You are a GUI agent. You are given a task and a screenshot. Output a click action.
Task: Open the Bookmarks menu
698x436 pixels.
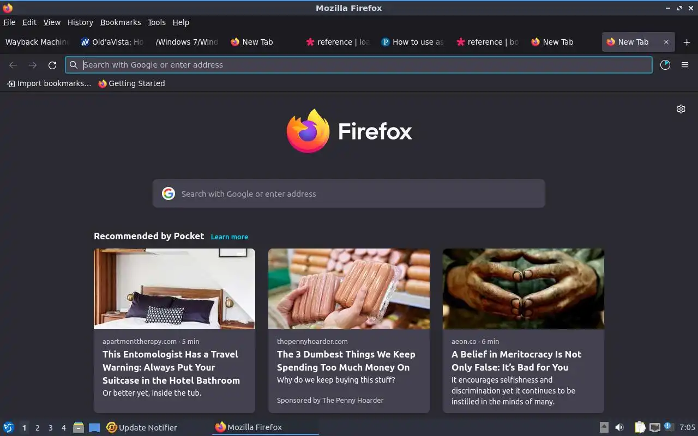click(121, 22)
